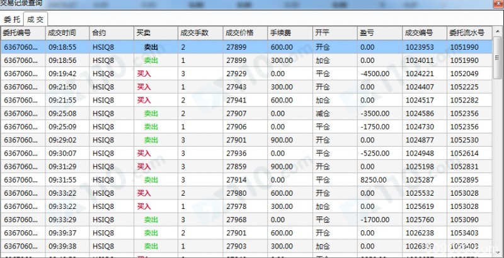
Task: Click the 成交编号 column header
Action: click(x=425, y=33)
